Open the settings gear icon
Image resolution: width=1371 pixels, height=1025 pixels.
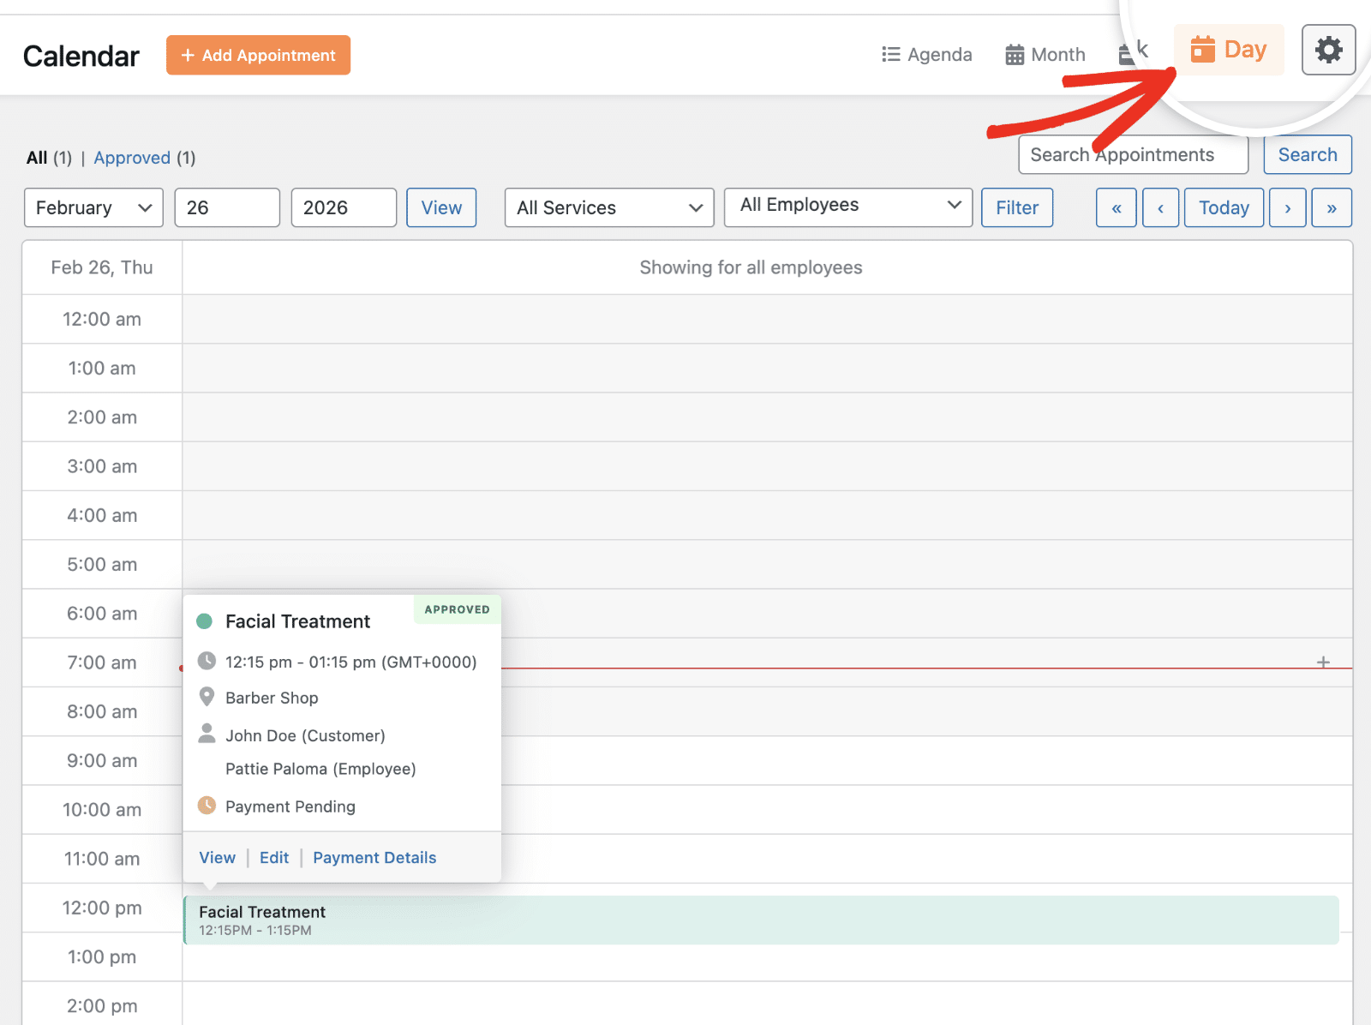point(1328,50)
